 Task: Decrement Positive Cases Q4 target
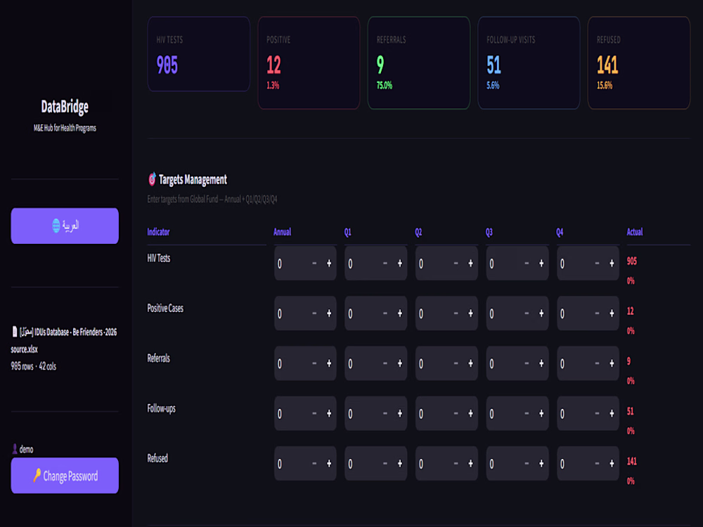pyautogui.click(x=597, y=313)
